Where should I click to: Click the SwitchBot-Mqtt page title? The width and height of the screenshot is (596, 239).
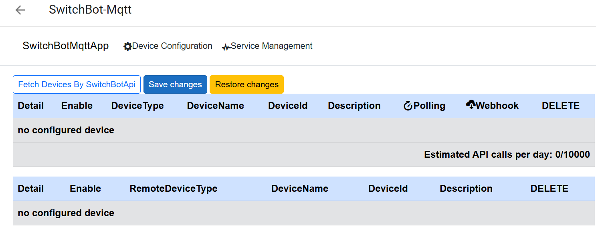(x=90, y=10)
